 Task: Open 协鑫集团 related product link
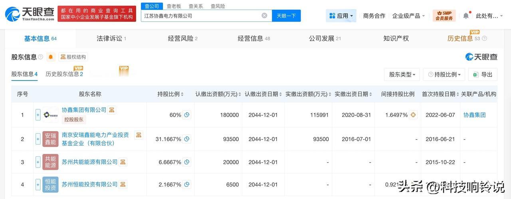click(x=474, y=115)
